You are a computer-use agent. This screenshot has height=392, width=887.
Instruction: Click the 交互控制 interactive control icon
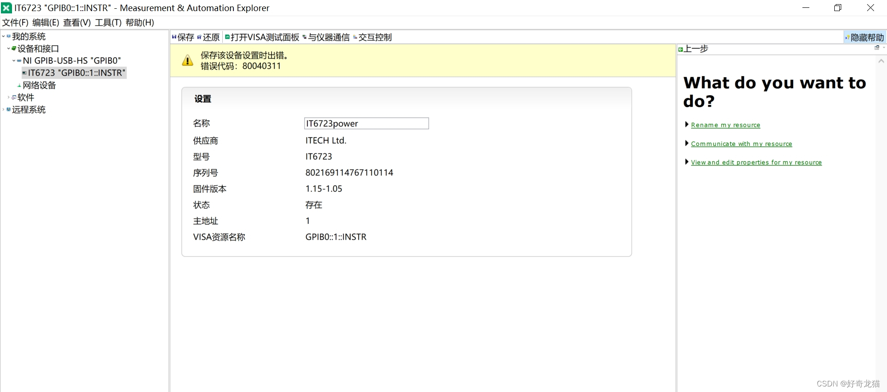pos(355,37)
